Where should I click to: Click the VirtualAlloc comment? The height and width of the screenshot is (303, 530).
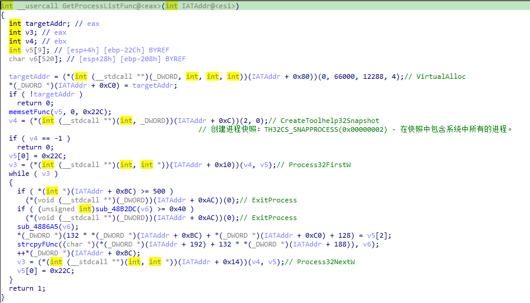pyautogui.click(x=441, y=76)
